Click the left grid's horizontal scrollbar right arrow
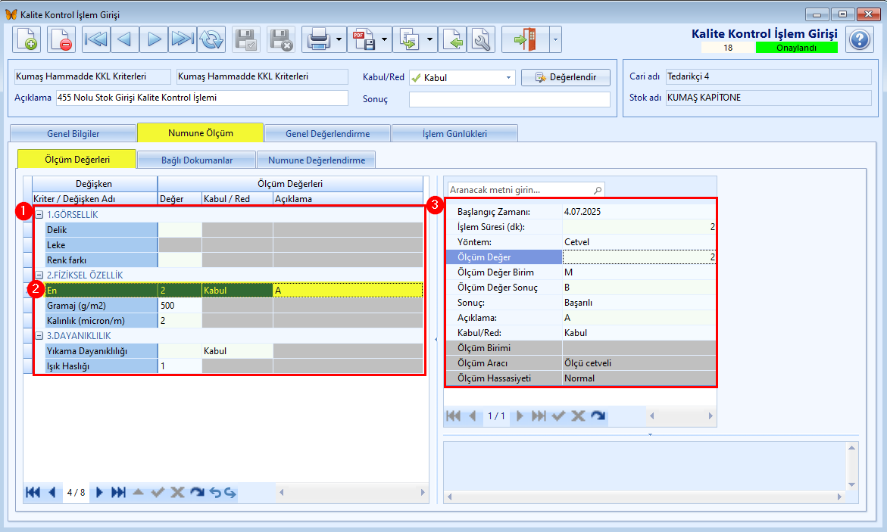 pos(423,493)
